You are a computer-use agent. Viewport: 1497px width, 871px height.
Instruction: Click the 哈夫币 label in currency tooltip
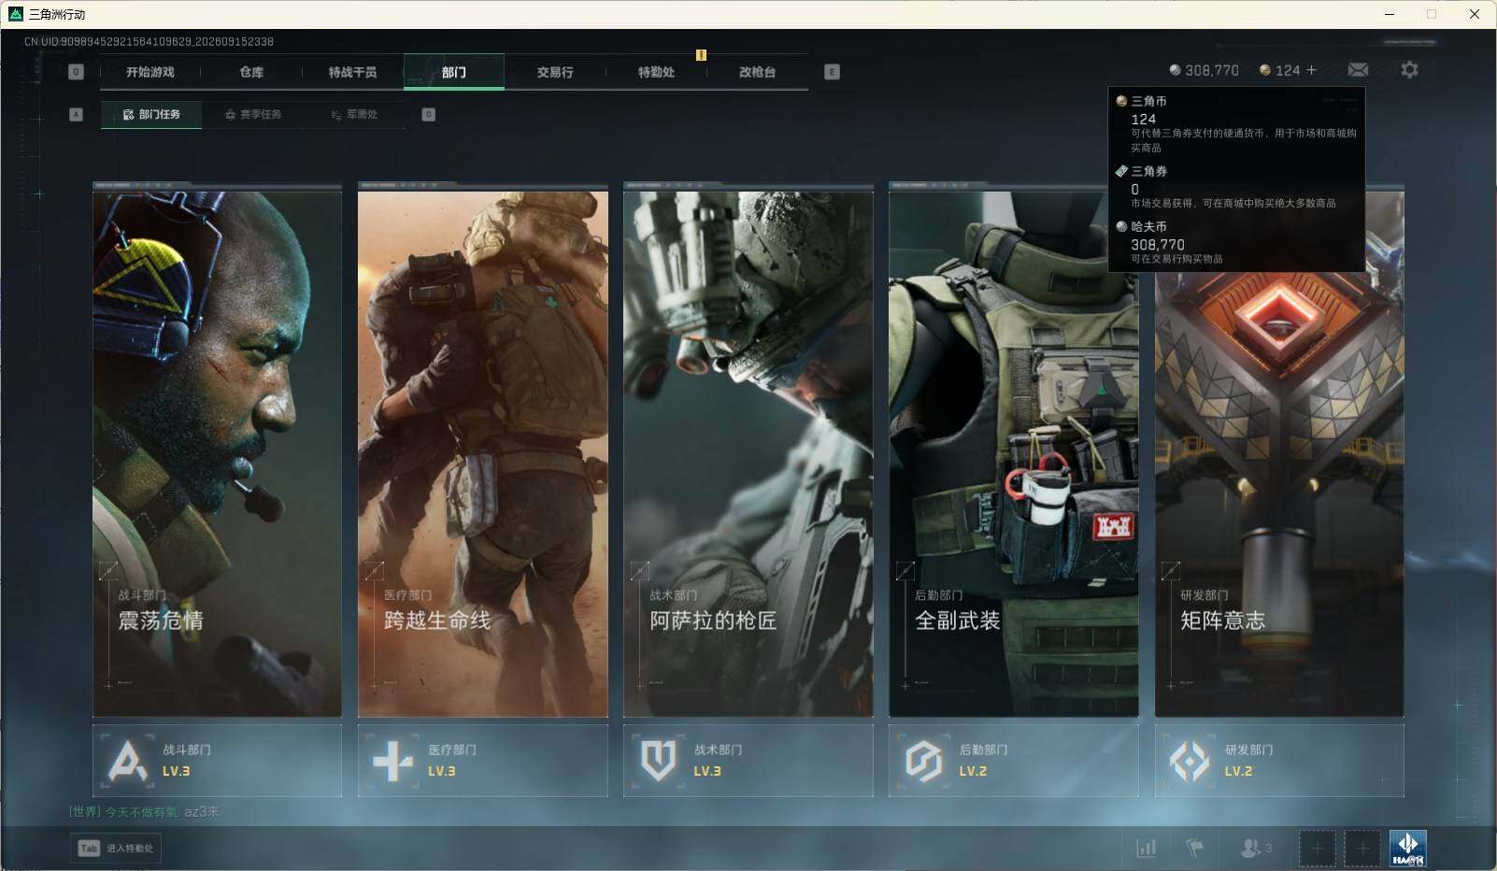[x=1148, y=226]
